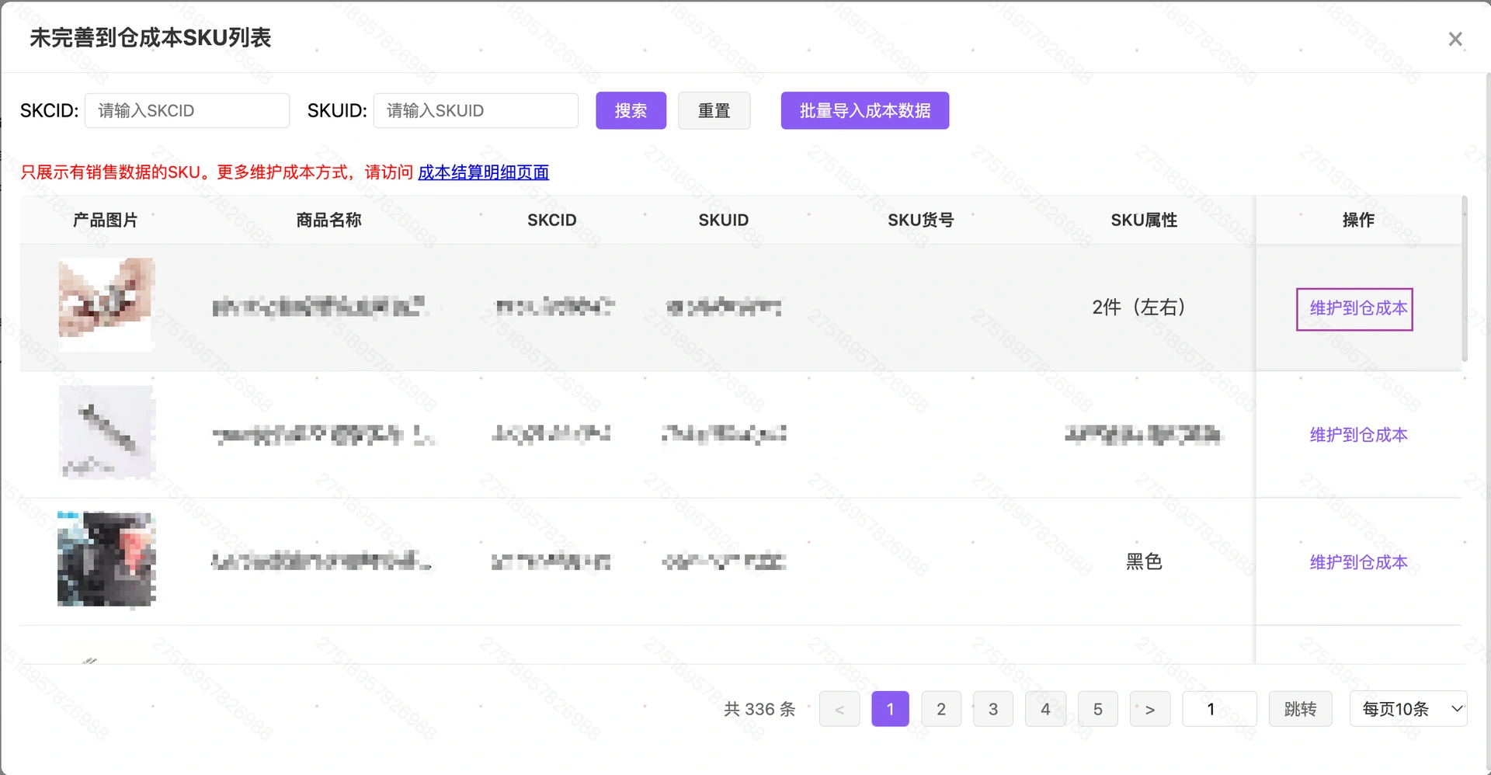
Task: Click 维护到仓成本 for the 2件（左右）row
Action: click(x=1357, y=308)
